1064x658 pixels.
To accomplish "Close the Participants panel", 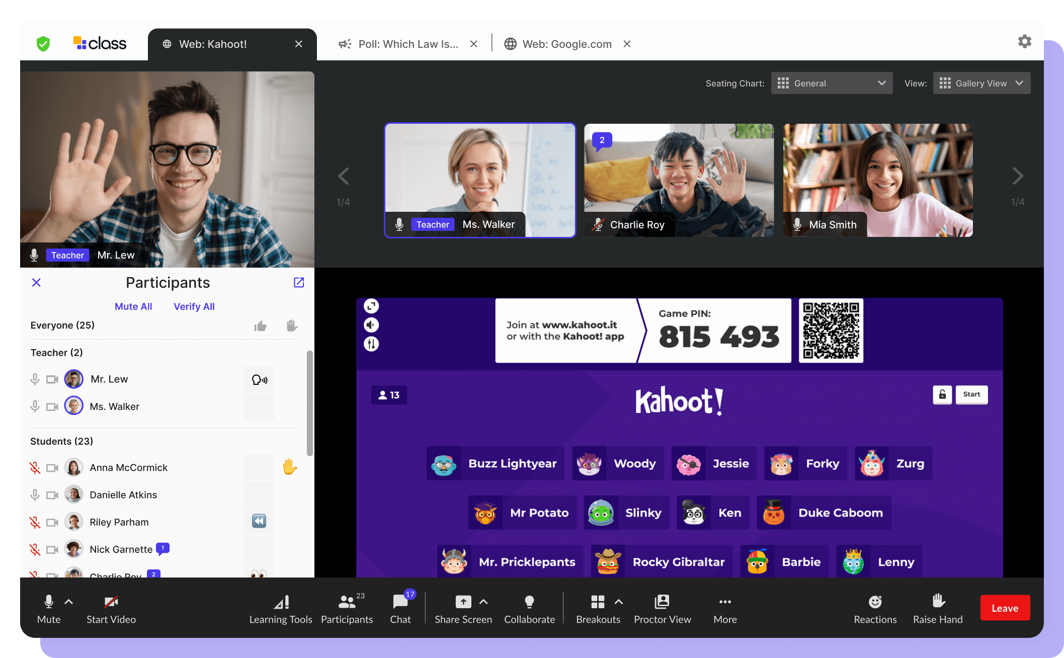I will coord(36,282).
